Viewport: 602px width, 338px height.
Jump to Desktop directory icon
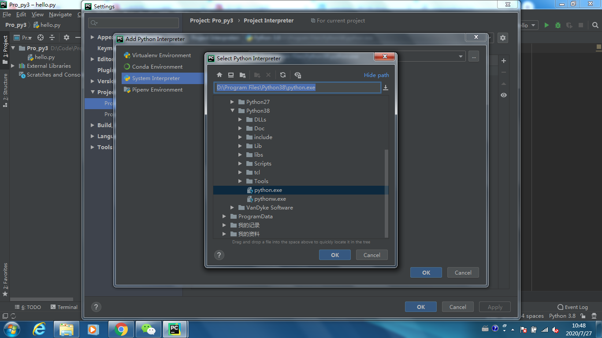coord(231,75)
